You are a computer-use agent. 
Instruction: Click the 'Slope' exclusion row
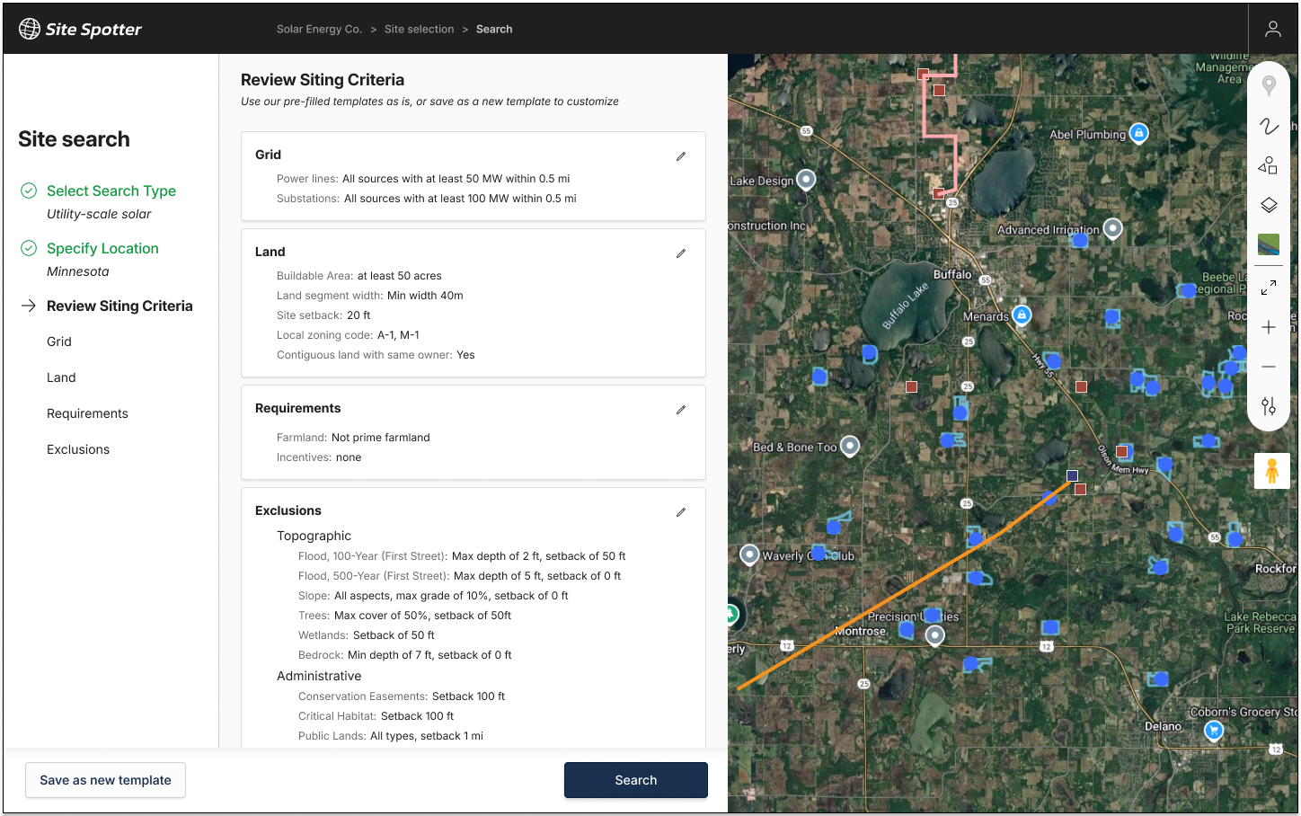coord(433,596)
